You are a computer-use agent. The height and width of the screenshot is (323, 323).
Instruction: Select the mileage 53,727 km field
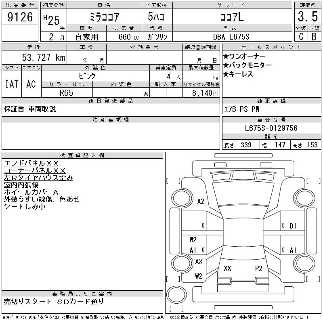[x=34, y=58]
